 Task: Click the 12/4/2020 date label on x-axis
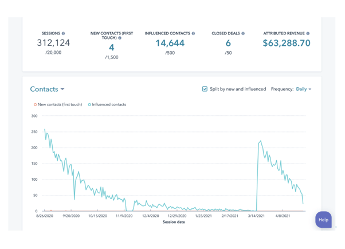point(151,216)
